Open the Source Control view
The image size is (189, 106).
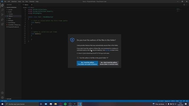[2, 15]
